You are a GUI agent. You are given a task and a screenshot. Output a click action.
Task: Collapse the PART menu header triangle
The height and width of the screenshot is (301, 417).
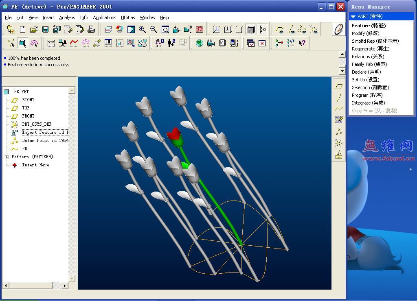[353, 17]
